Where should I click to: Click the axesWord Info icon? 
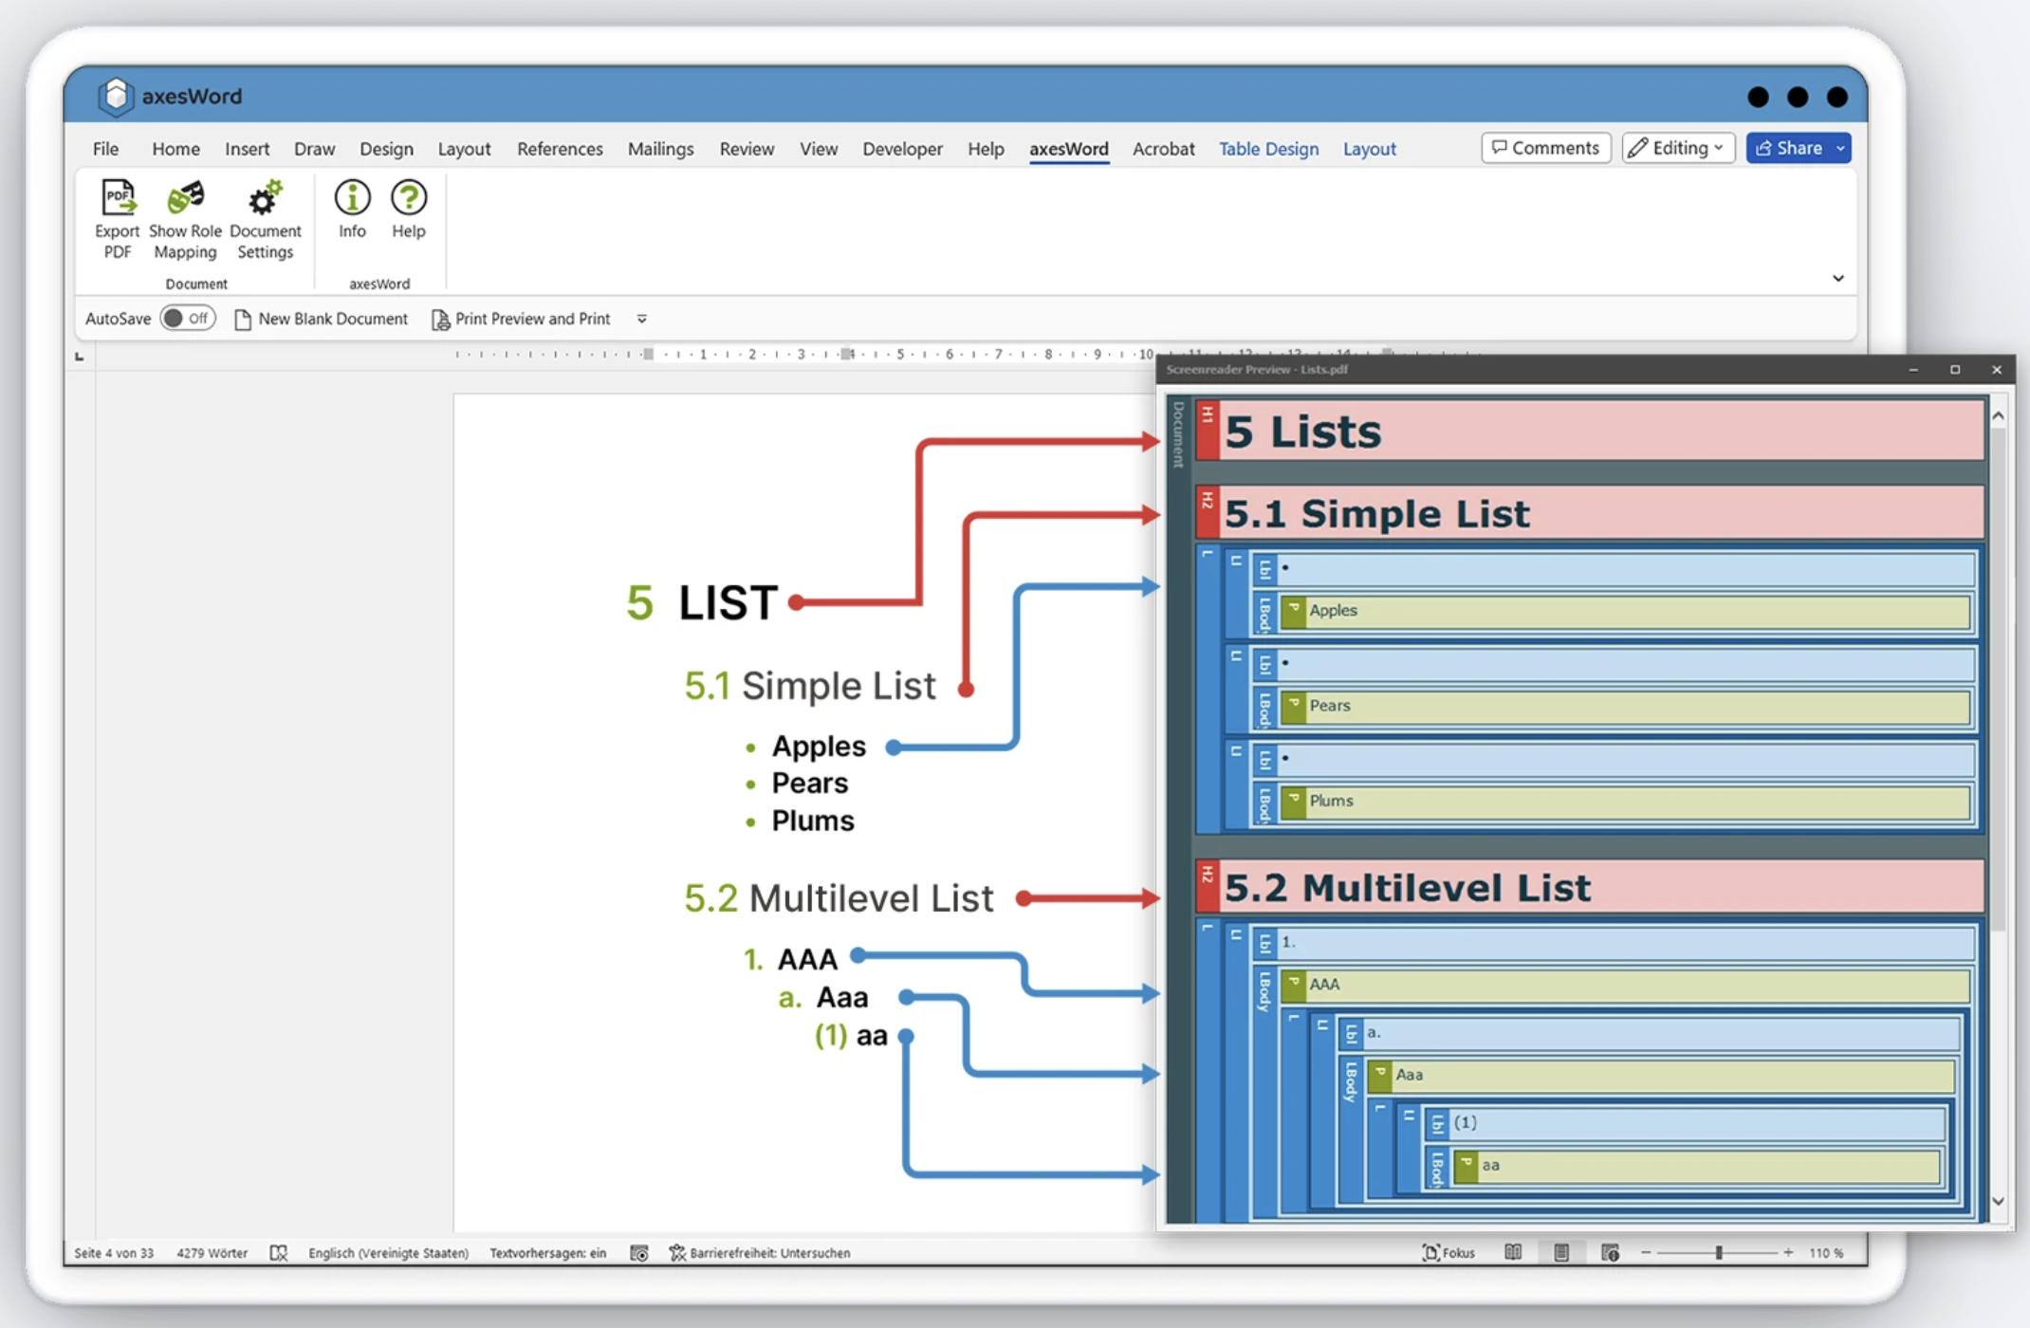coord(352,197)
